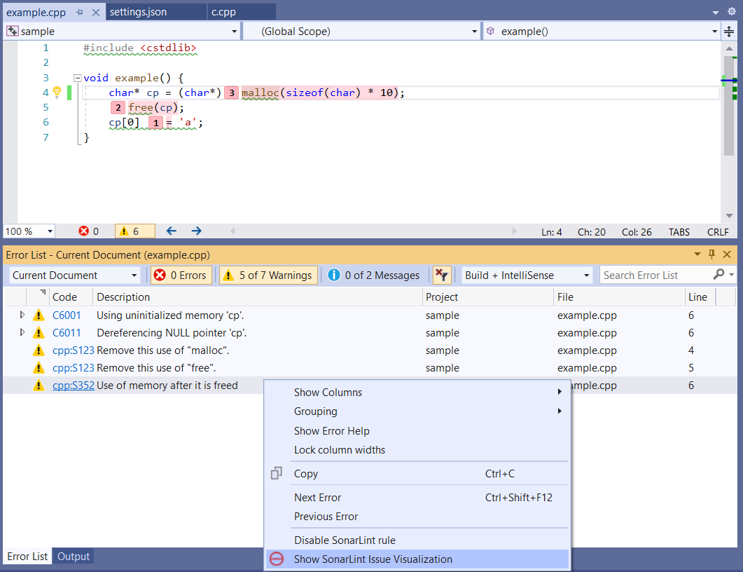This screenshot has width=743, height=572.
Task: Open the Show Columns submenu
Action: [417, 393]
